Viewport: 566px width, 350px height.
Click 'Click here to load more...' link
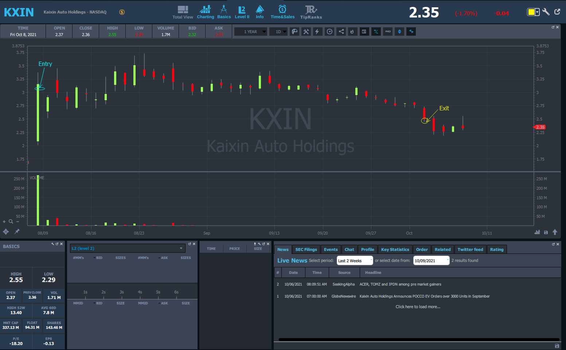[418, 307]
